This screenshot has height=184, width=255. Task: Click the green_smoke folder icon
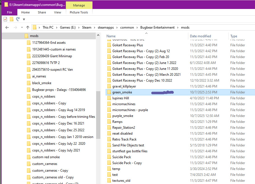point(109,92)
